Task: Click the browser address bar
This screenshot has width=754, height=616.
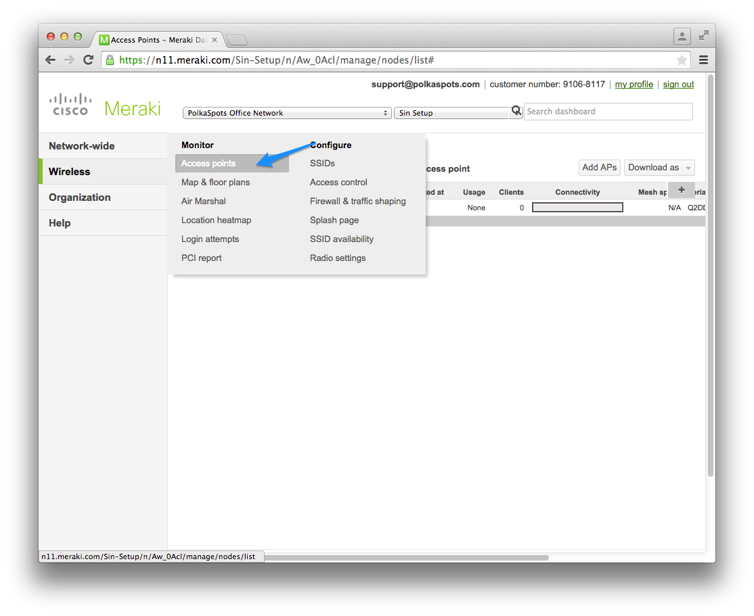Action: pos(395,60)
